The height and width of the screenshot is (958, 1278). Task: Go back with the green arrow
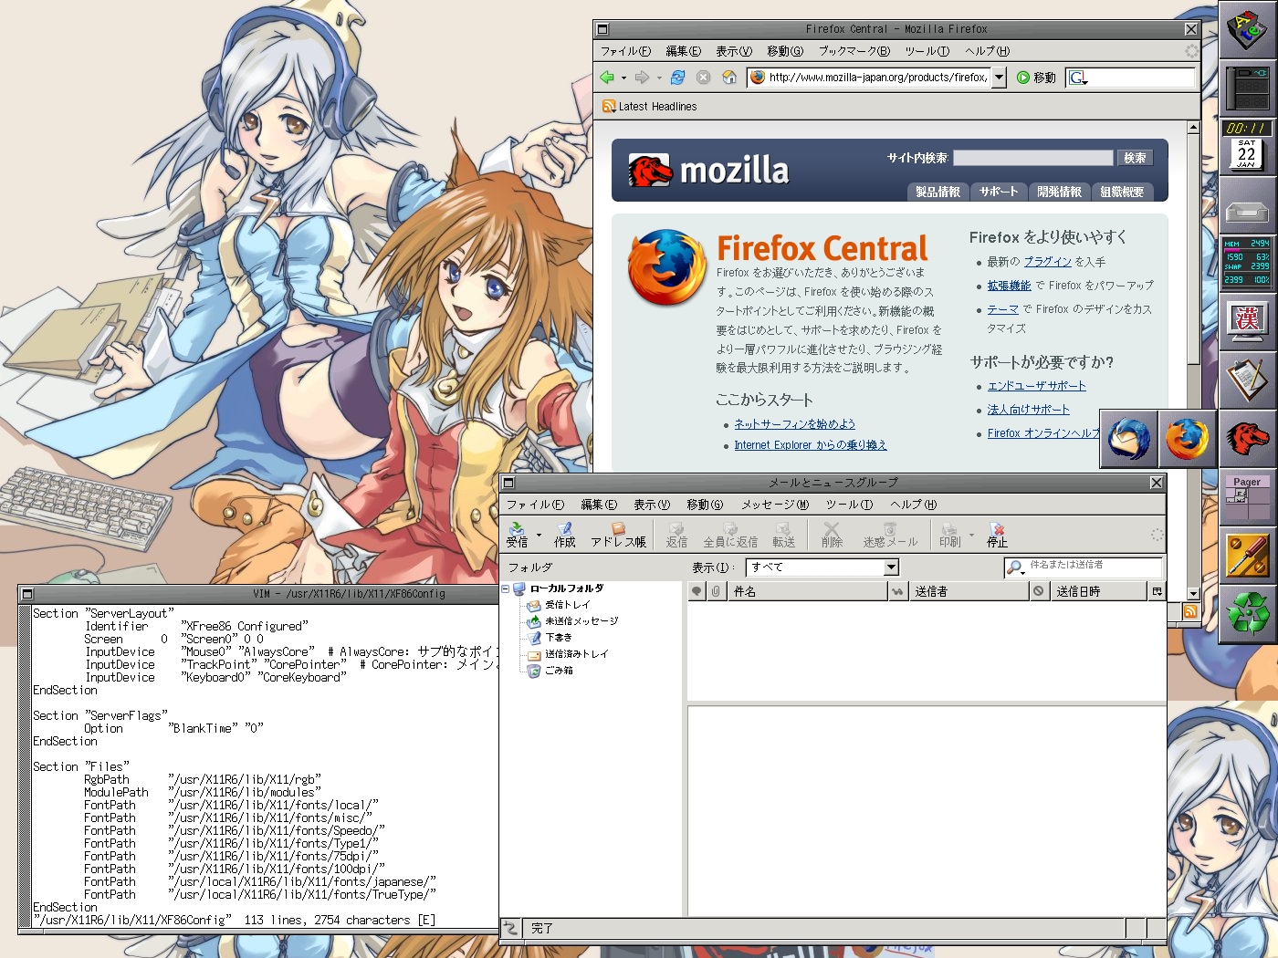[x=607, y=78]
